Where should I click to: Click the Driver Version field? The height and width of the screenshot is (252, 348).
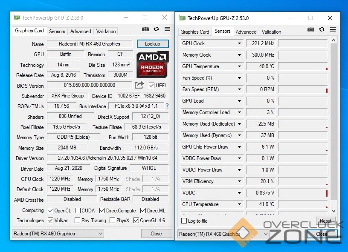pyautogui.click(x=107, y=158)
